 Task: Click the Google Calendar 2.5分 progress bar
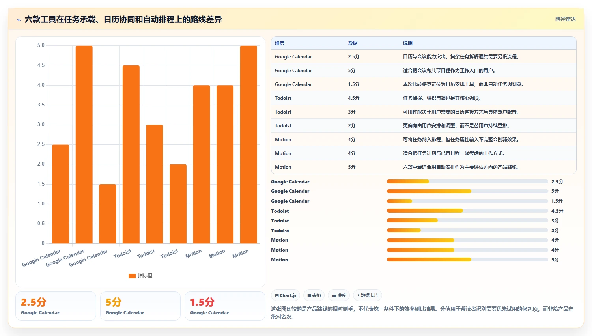[x=467, y=181]
